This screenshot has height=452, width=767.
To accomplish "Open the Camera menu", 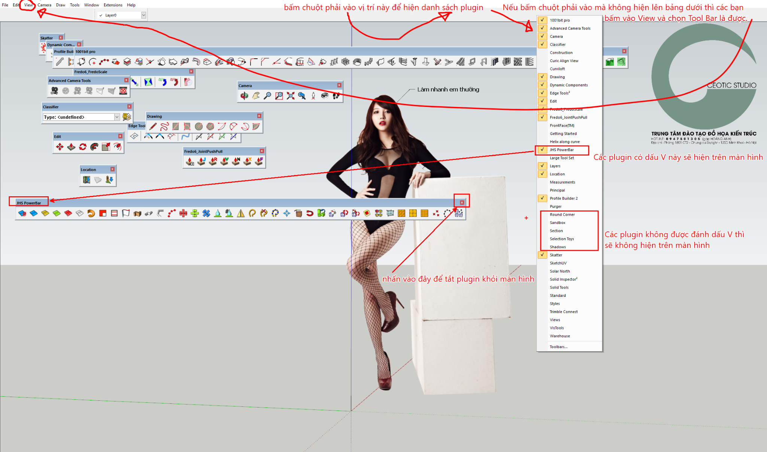I will [44, 5].
